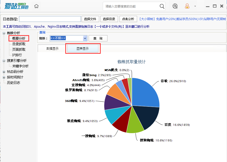Click the 日志路径 path input field
227x162 pixels.
(x=50, y=19)
